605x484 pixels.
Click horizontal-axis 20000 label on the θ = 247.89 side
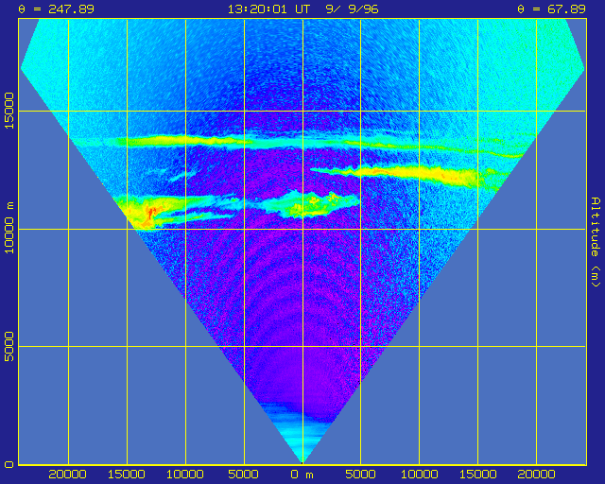tap(67, 475)
